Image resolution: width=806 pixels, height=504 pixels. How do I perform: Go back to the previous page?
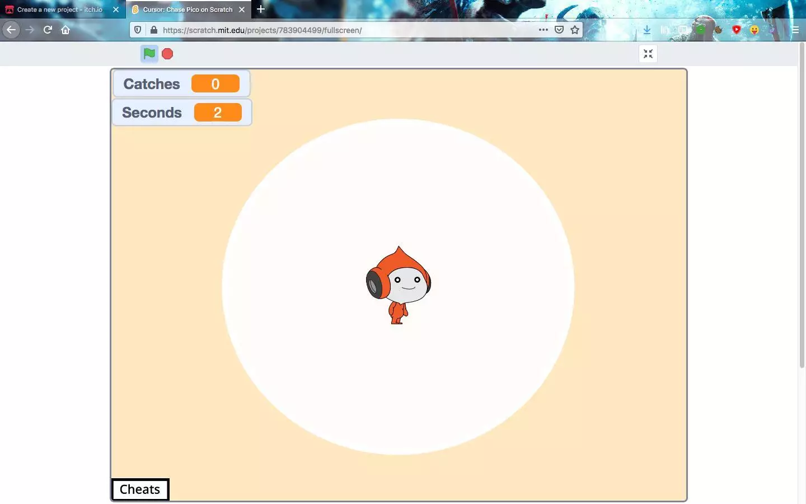pyautogui.click(x=11, y=30)
